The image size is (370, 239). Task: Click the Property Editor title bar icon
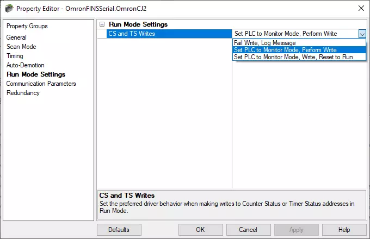[9, 8]
